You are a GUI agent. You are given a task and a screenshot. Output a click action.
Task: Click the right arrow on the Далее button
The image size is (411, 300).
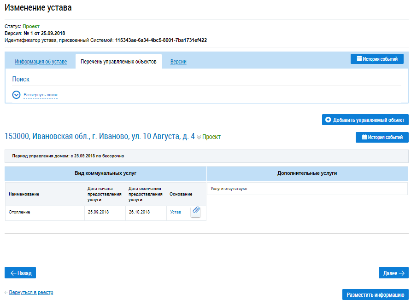click(x=401, y=273)
